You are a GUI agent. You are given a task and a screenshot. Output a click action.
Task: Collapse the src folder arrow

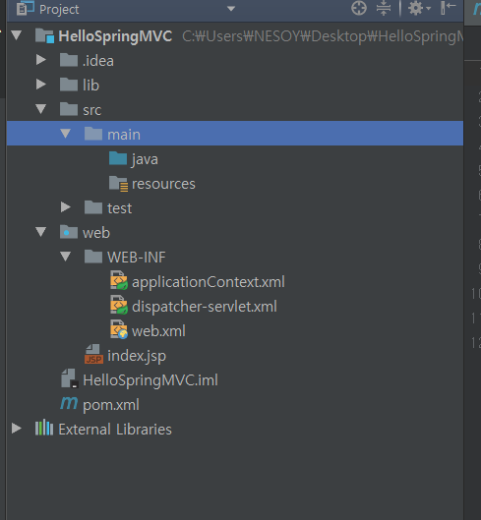coord(41,109)
